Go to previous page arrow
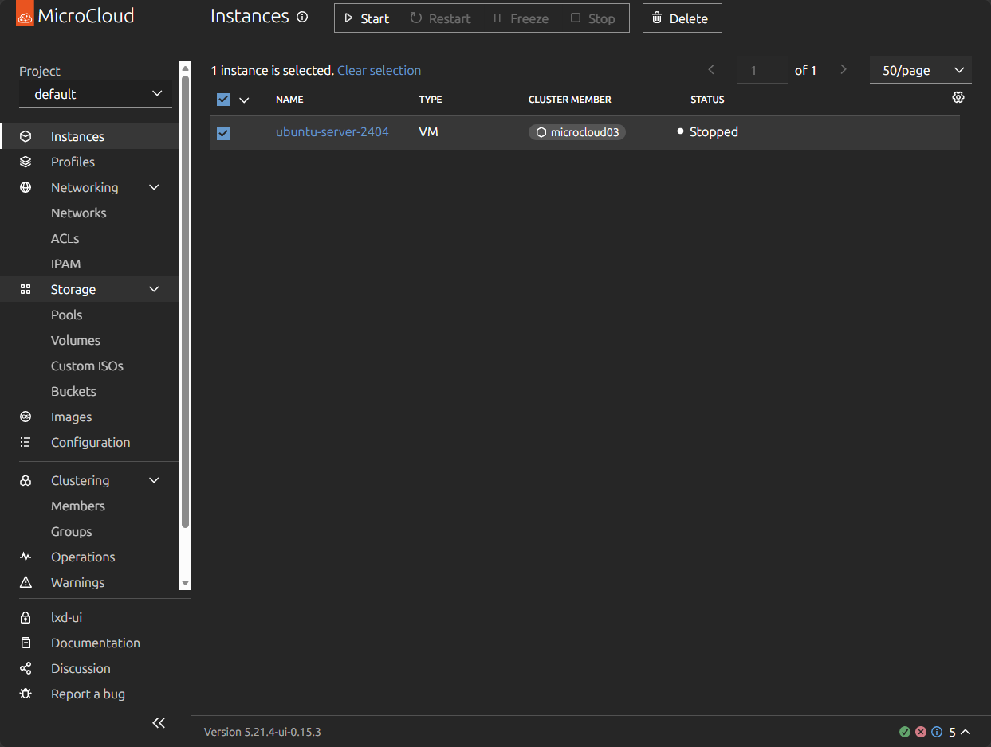The width and height of the screenshot is (991, 747). coord(711,70)
